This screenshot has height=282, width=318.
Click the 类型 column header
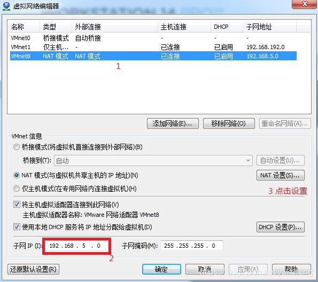coord(56,27)
